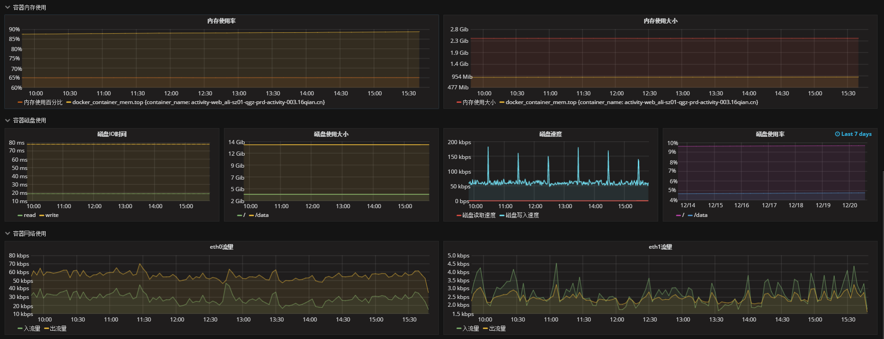Screen dimensions: 884x339
Task: Toggle the 磁盘读取速度 legend series
Action: (x=479, y=215)
